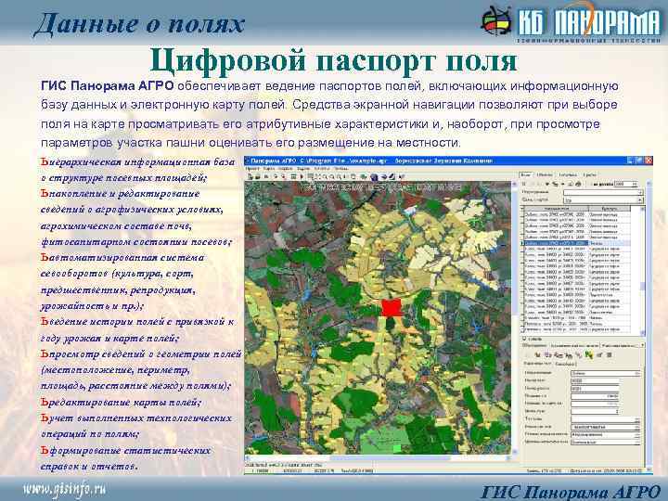
Task: Open the Наименование dropdown in field parameters
Action: (x=605, y=373)
